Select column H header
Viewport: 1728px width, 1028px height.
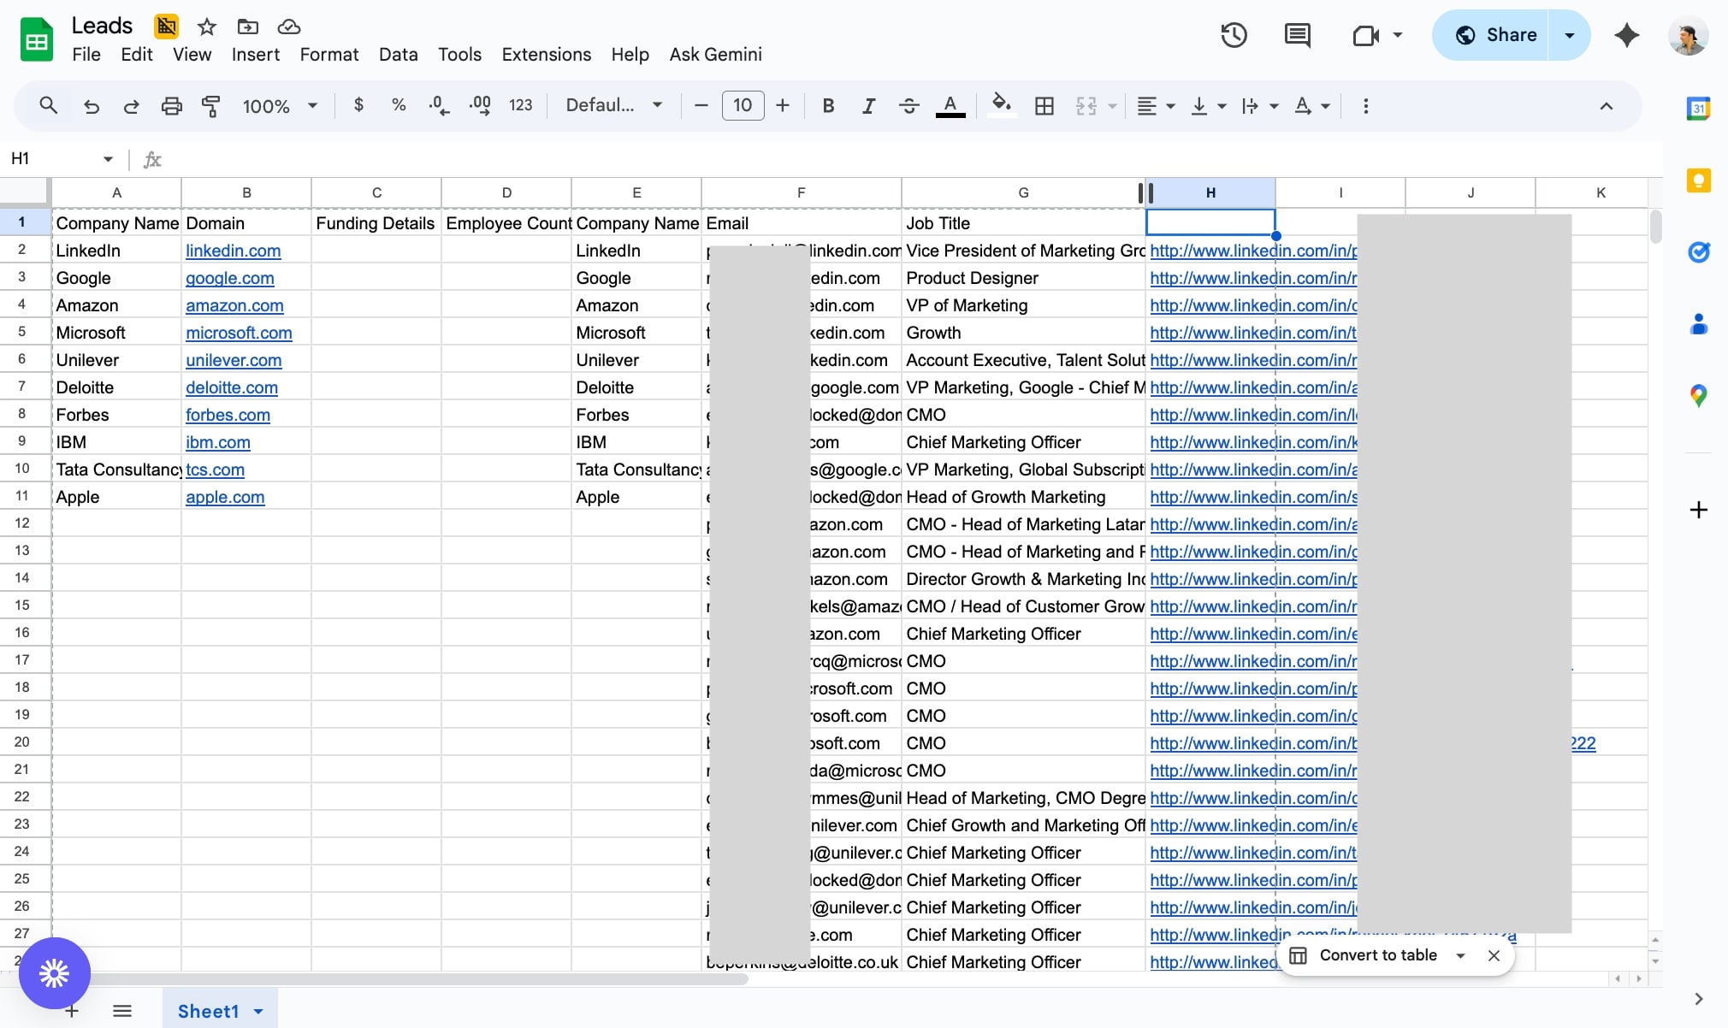(1210, 192)
